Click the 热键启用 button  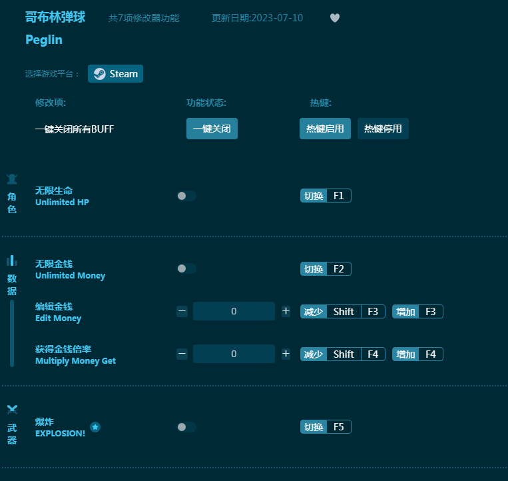325,129
